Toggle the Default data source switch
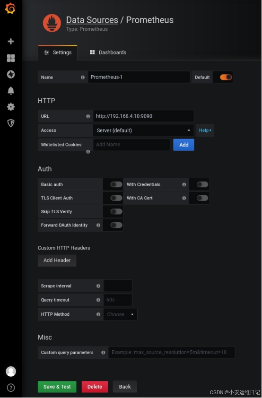 tap(226, 77)
